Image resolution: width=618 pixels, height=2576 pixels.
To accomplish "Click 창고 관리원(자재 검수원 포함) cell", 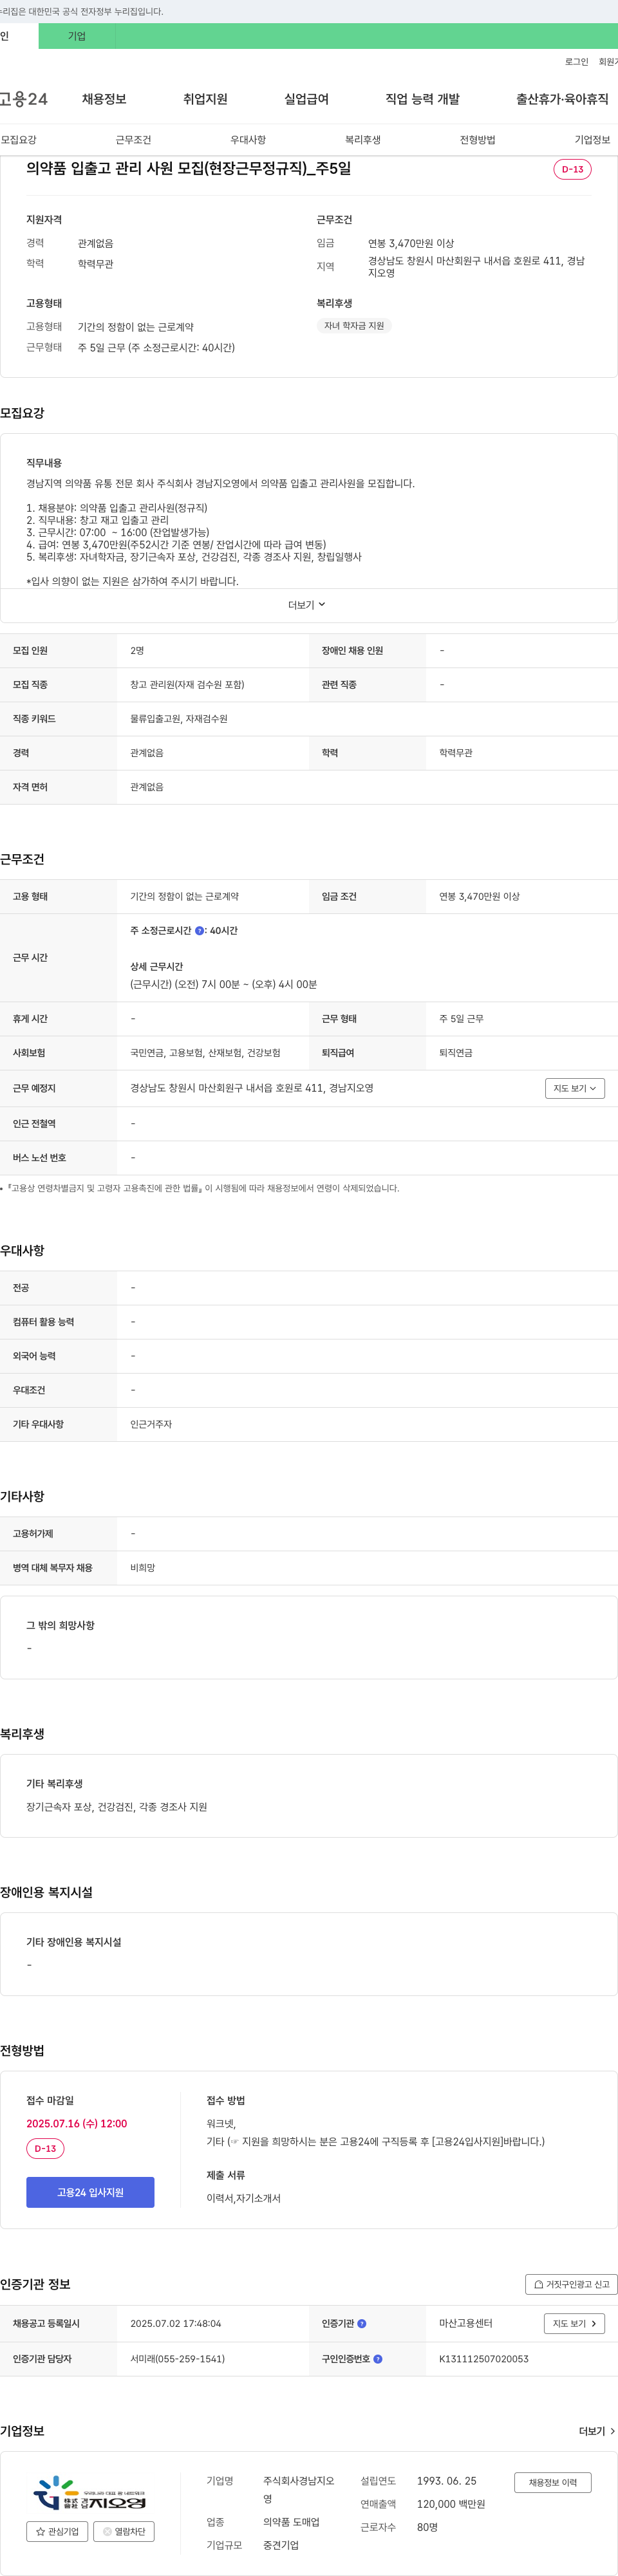I will click(x=187, y=685).
